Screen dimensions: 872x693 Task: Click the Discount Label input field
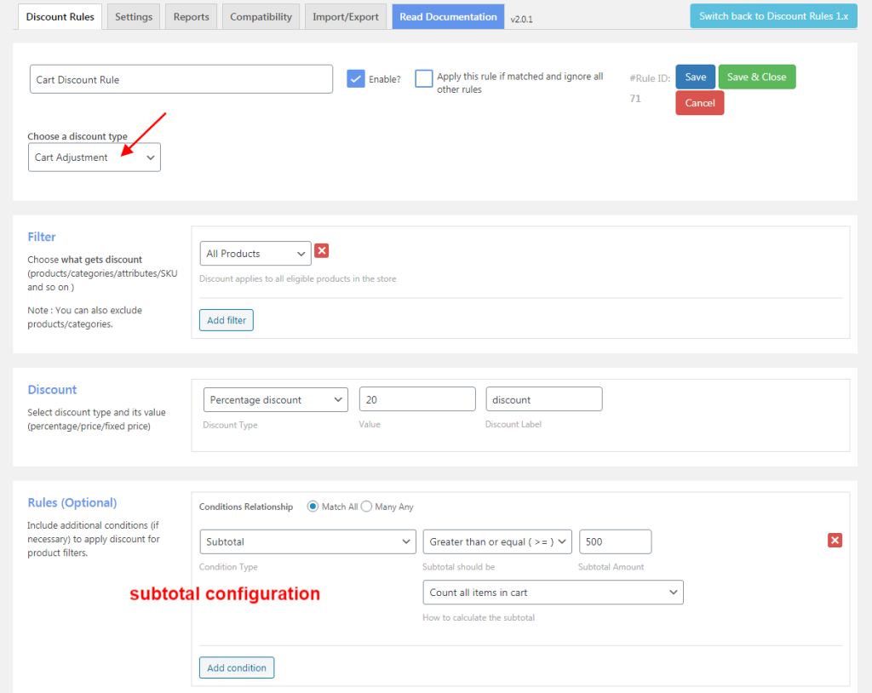(544, 399)
